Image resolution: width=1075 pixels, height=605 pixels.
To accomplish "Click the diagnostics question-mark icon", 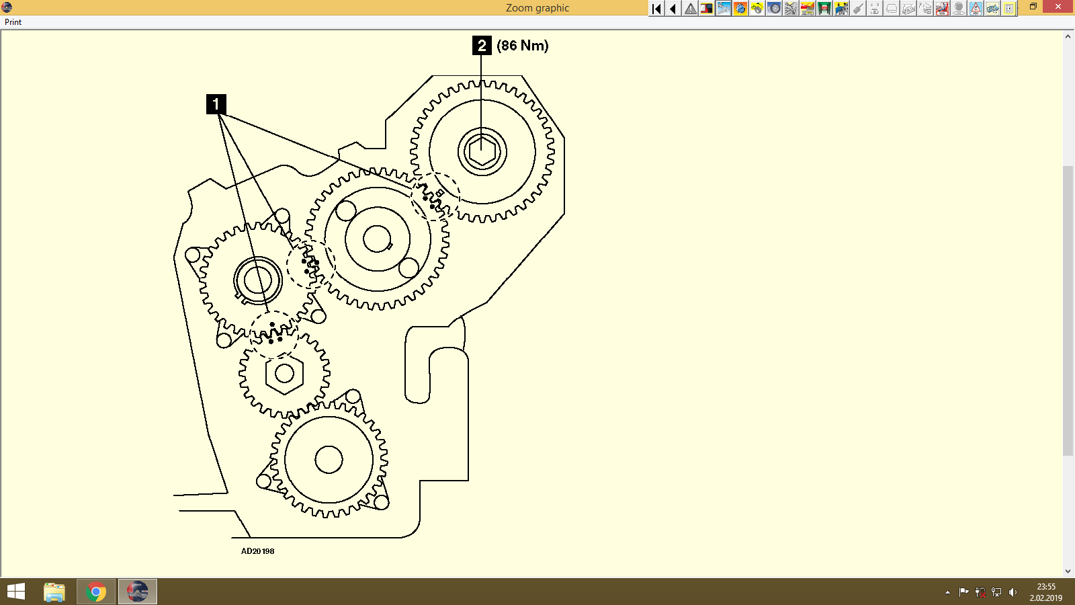I will [x=924, y=9].
